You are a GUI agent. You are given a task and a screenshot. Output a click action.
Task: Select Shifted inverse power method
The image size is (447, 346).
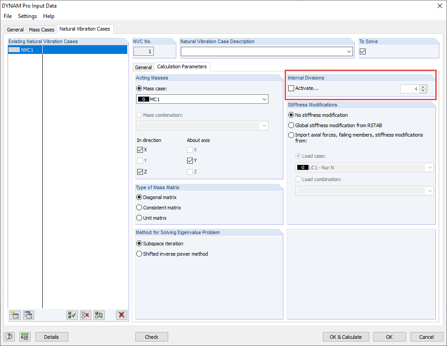(139, 254)
